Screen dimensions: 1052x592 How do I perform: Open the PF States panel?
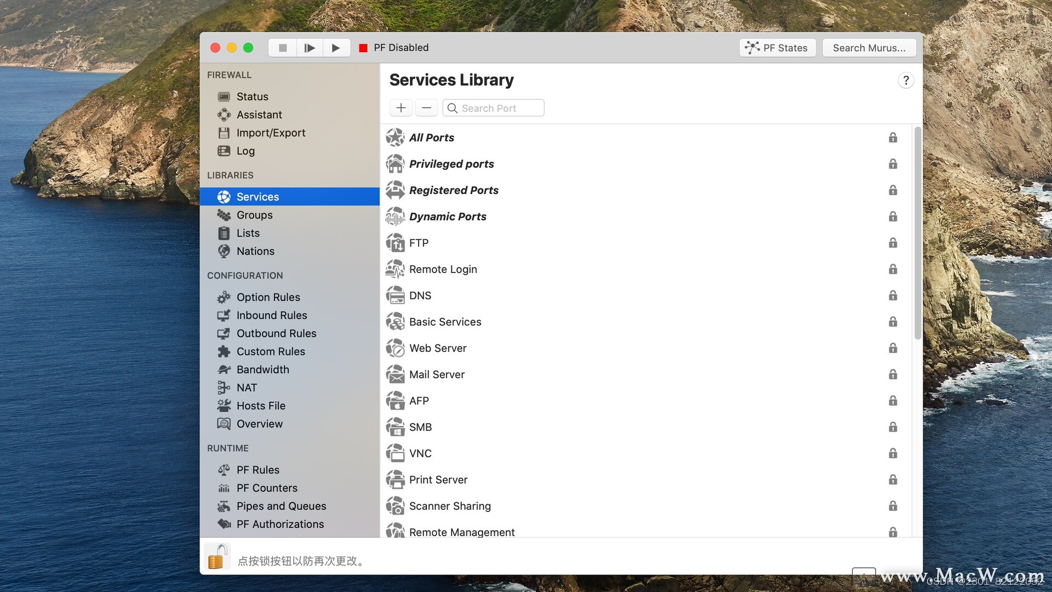(x=777, y=48)
